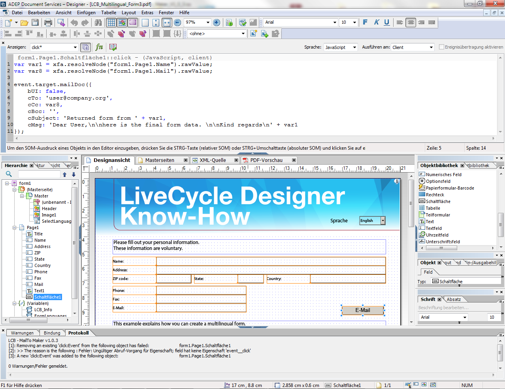Select Schaltfläche1 in the hierarchy tree
Image resolution: width=505 pixels, height=389 pixels.
tap(47, 297)
